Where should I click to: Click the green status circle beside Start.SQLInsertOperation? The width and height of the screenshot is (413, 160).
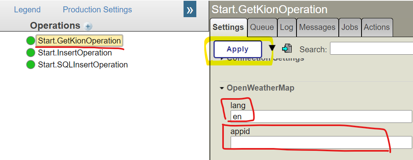(31, 65)
